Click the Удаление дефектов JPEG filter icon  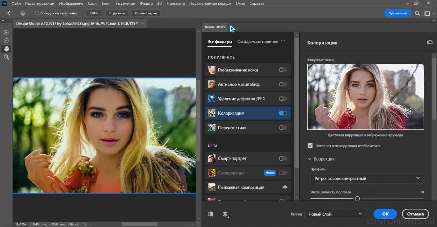click(x=211, y=99)
